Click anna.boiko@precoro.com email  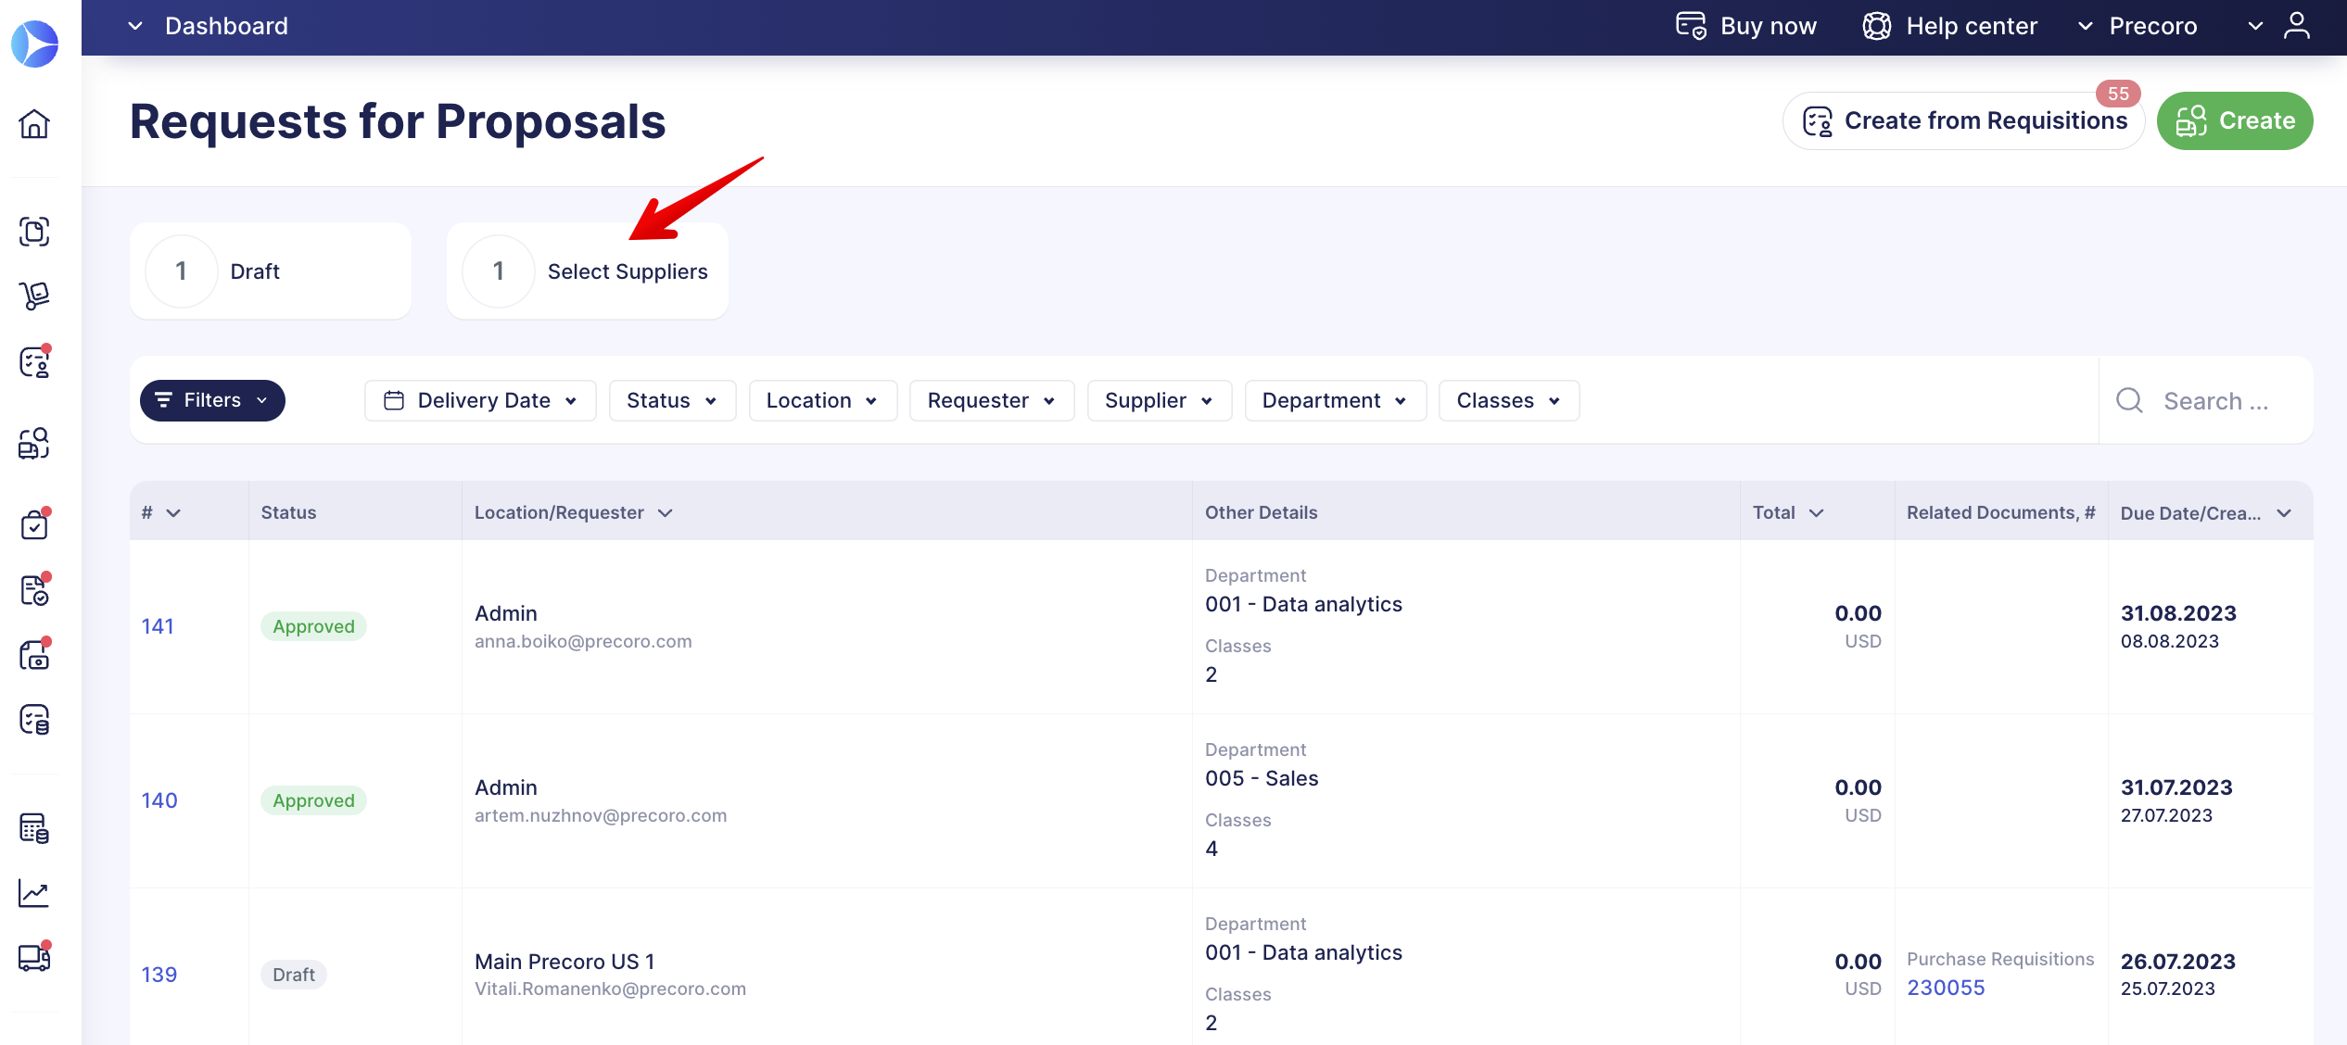pyautogui.click(x=583, y=641)
